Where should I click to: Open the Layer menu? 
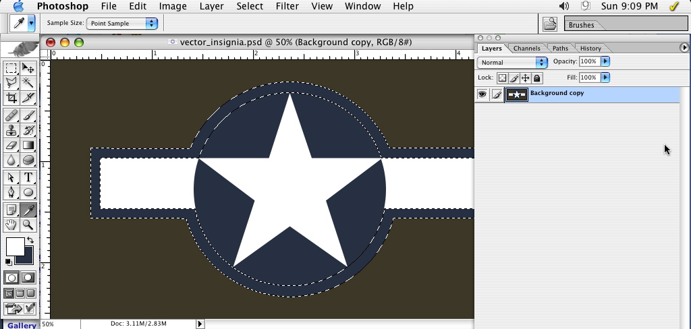(211, 6)
